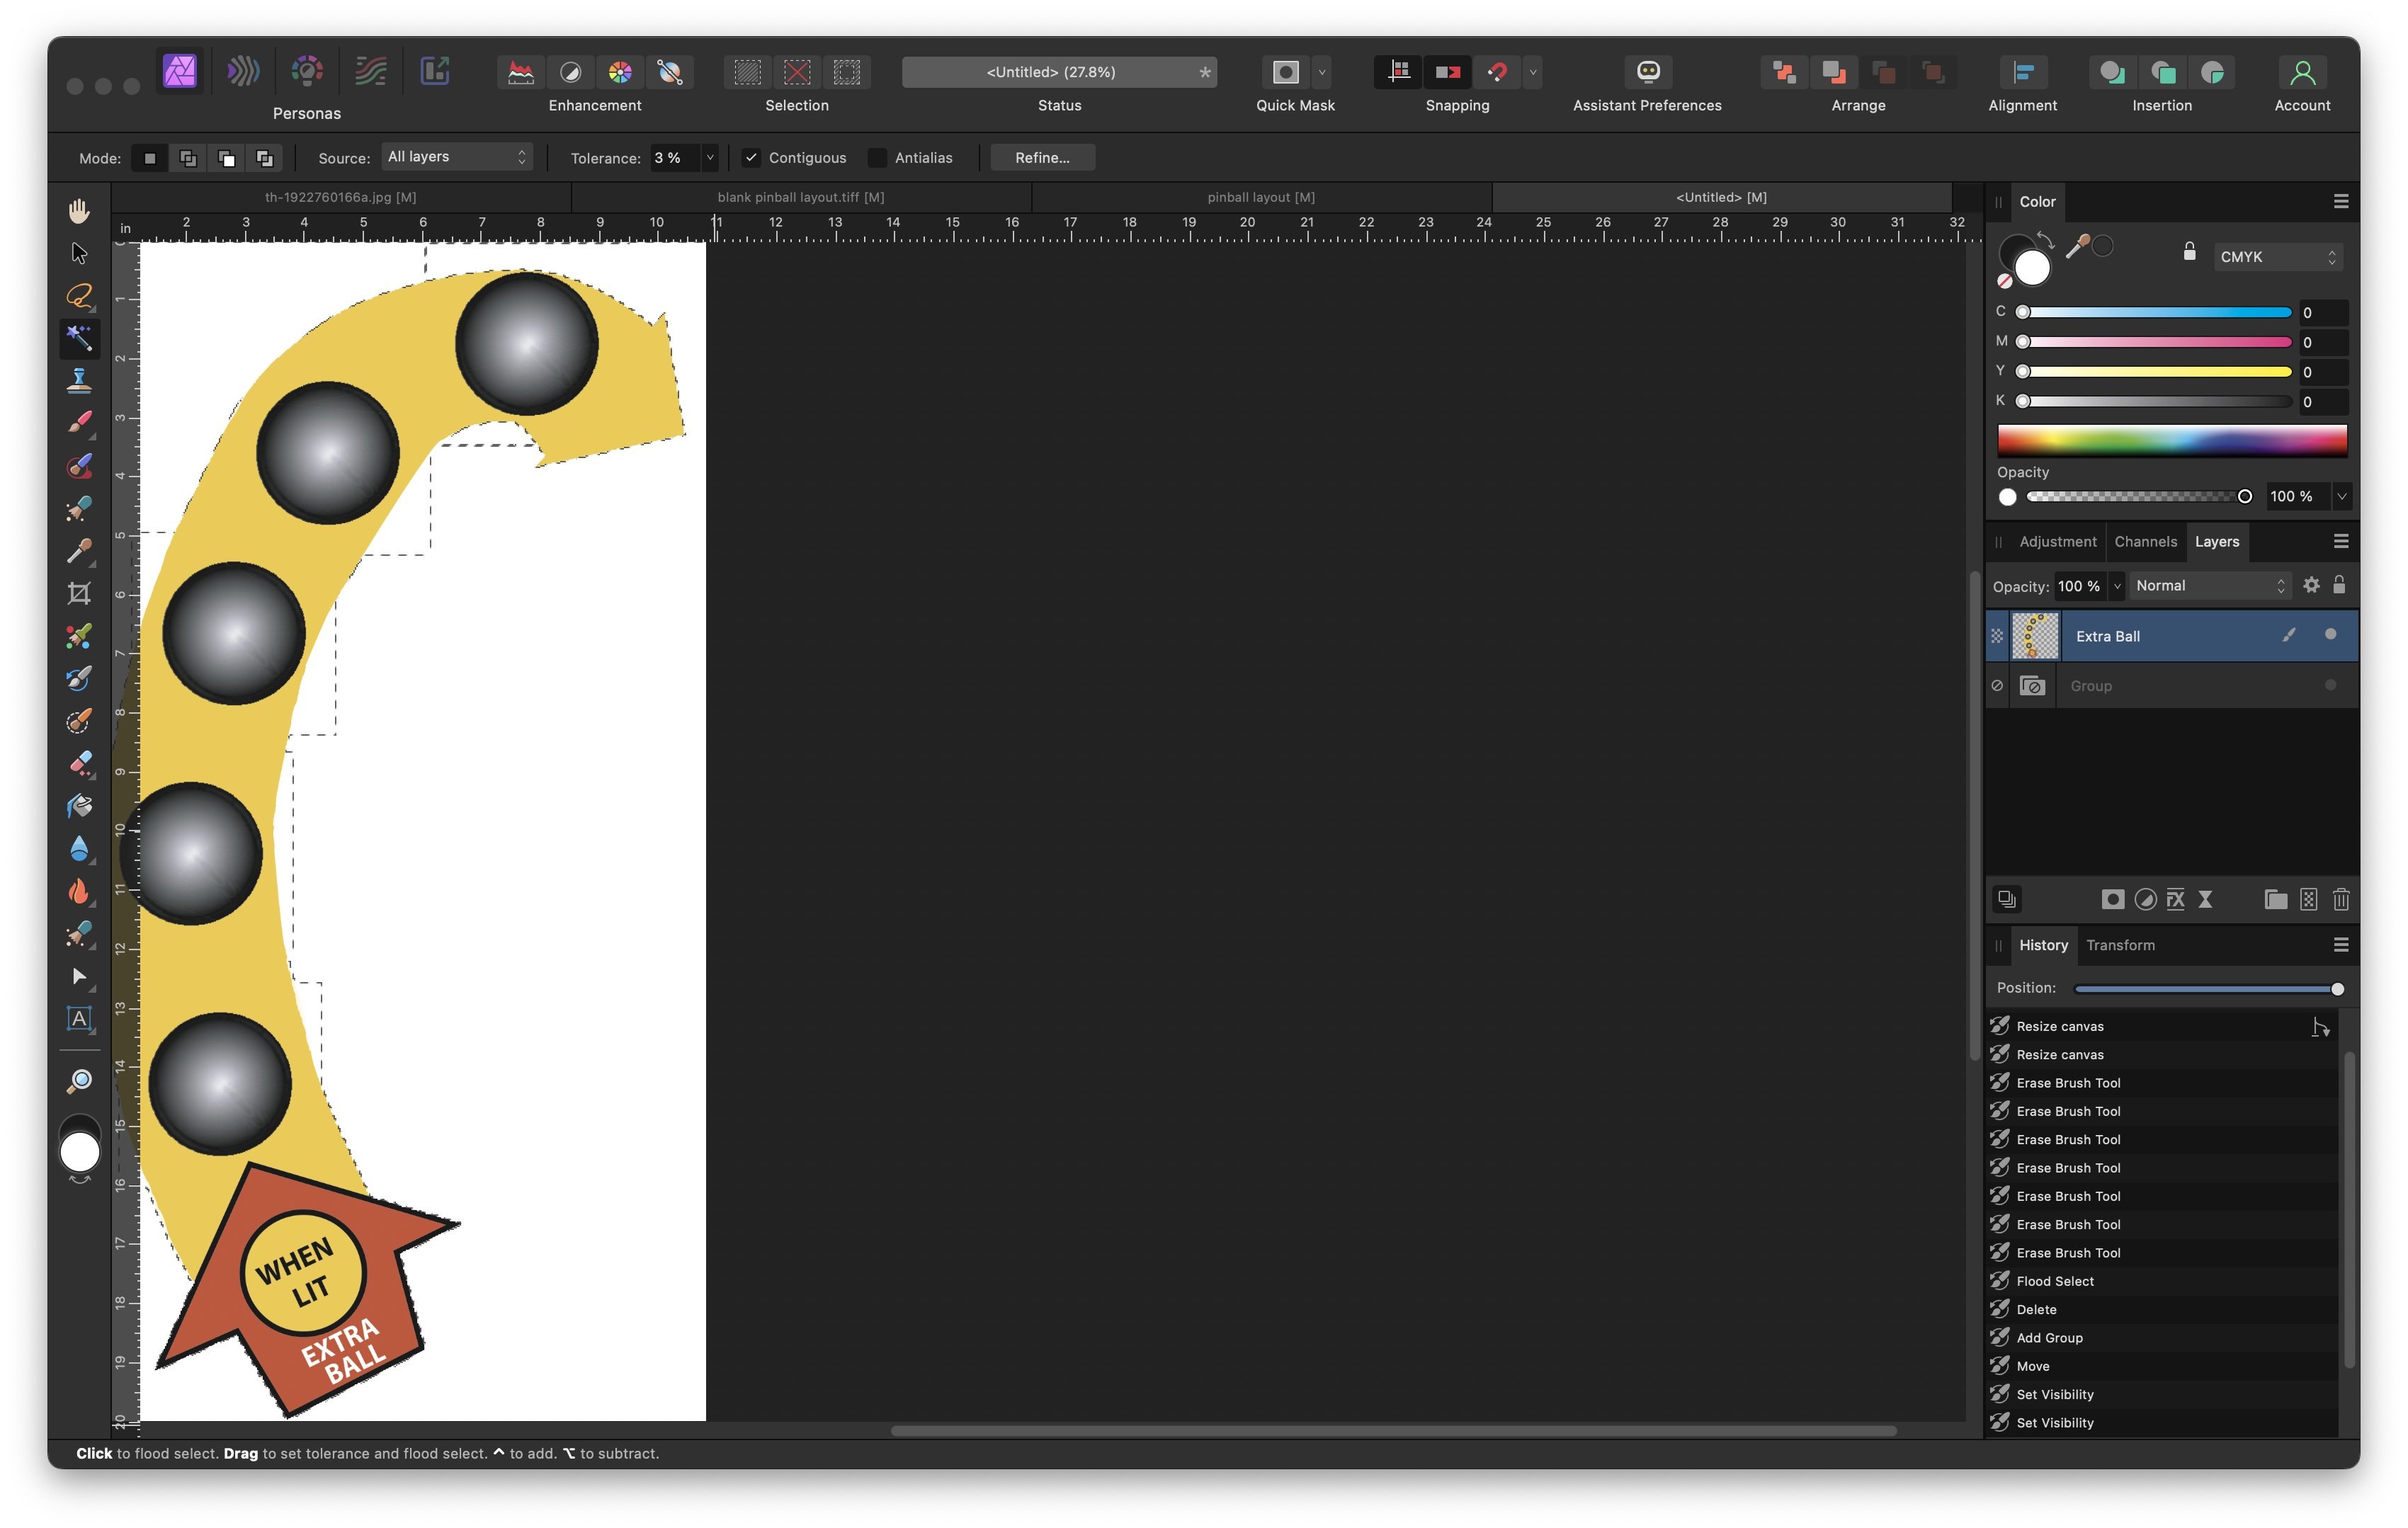Screen dimensions: 2408x1528
Task: Choose the Flood Fill bucket tool
Action: tap(79, 806)
